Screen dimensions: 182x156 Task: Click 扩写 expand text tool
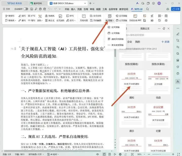click(31, 16)
